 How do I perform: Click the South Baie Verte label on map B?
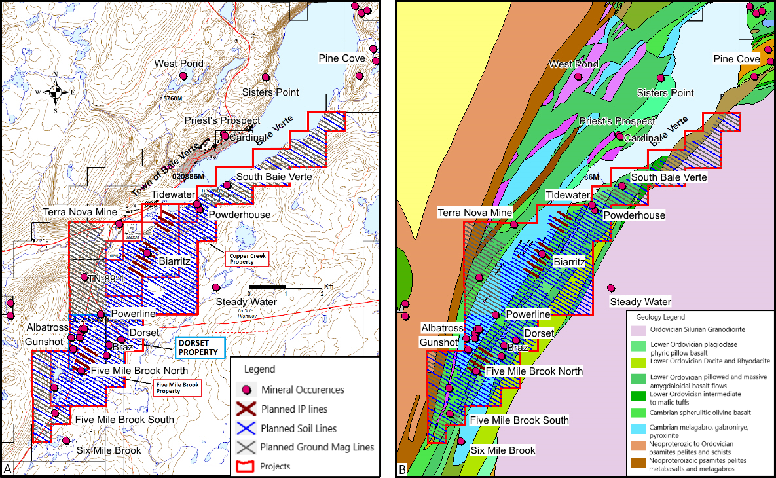coord(669,177)
